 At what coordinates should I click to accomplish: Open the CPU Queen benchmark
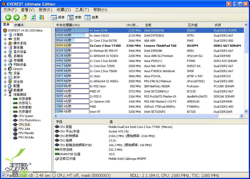pos(26,116)
